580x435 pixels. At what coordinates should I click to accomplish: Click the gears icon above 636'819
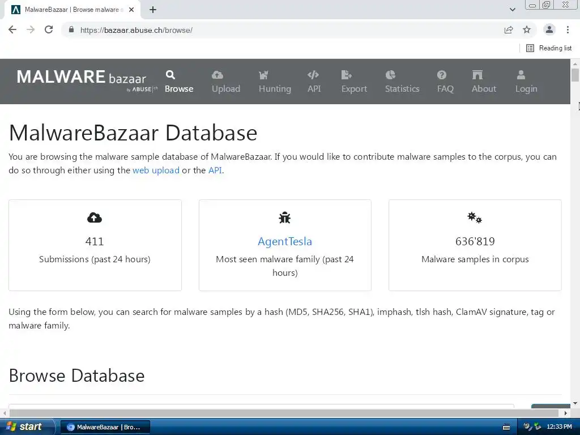click(x=475, y=217)
